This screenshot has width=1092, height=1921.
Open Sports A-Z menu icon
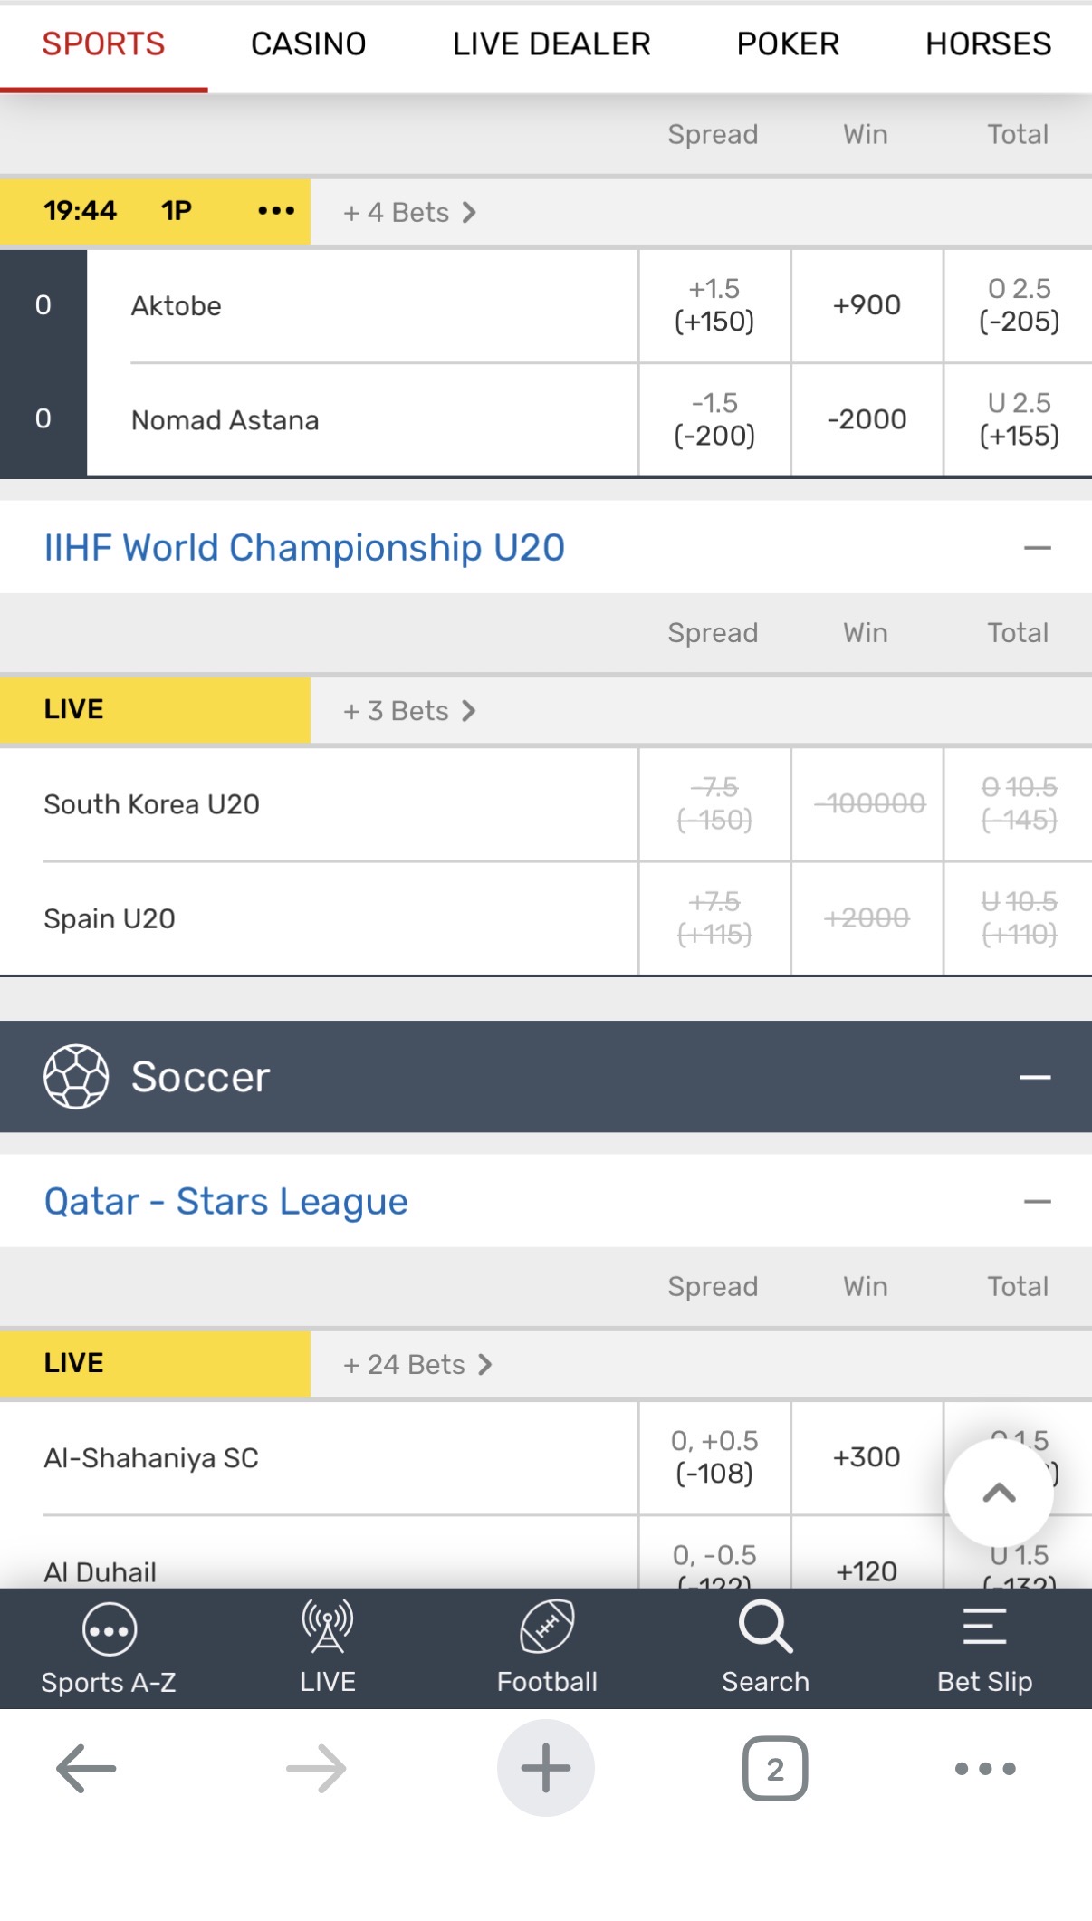(x=109, y=1631)
